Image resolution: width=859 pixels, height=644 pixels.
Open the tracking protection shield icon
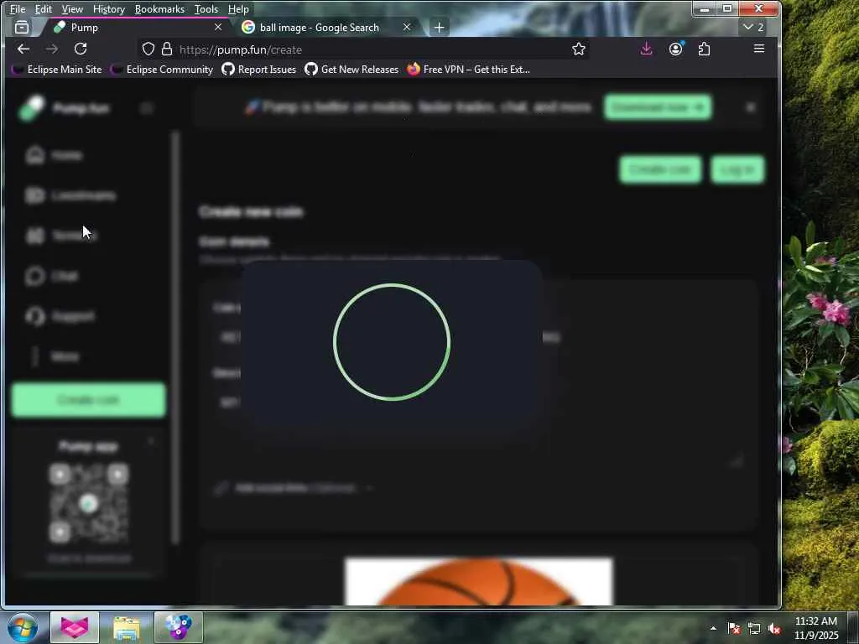[148, 49]
